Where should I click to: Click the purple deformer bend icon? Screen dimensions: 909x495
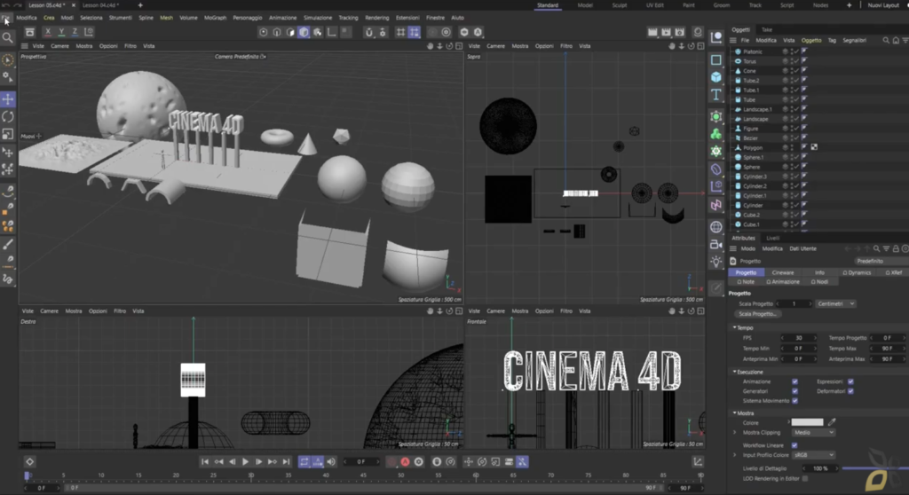[x=716, y=169]
